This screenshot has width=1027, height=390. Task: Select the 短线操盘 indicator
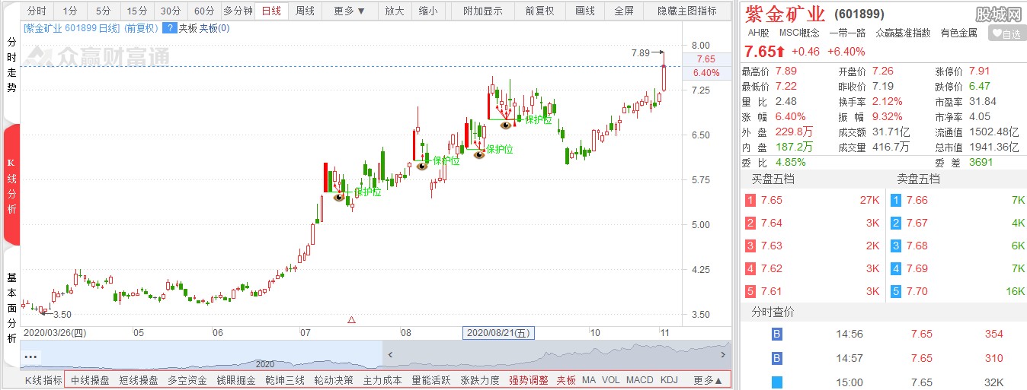139,380
